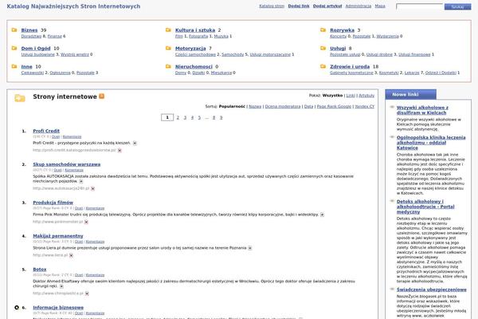Image resolution: width=478 pixels, height=319 pixels.
Task: Click the folder icon beside Rozrywka
Action: 323,30
